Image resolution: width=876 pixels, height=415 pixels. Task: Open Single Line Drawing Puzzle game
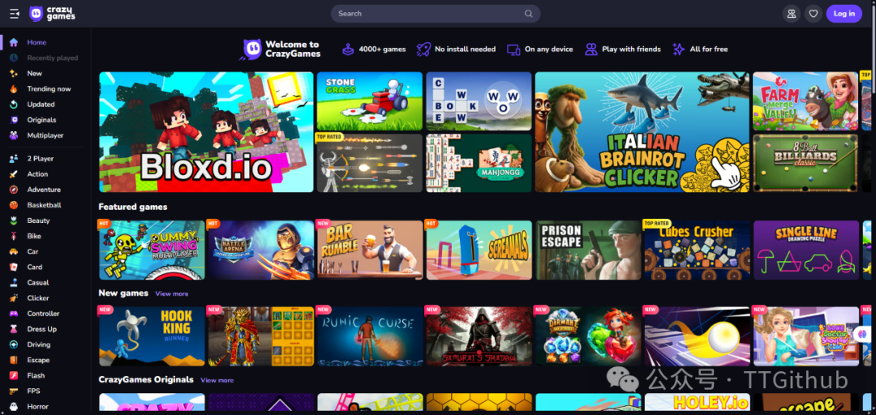pos(806,250)
